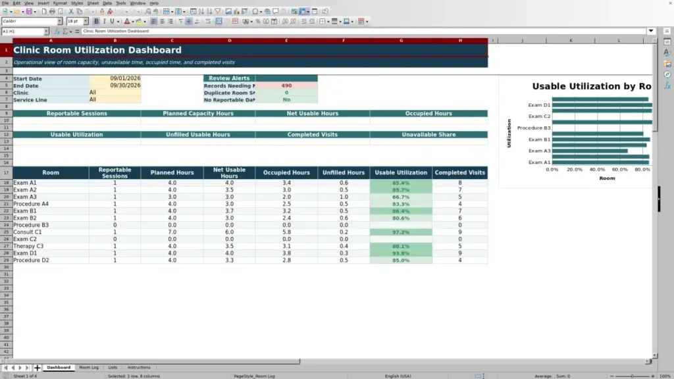This screenshot has height=379, width=674.
Task: Open the Font Color dropdown arrow
Action: [133, 22]
